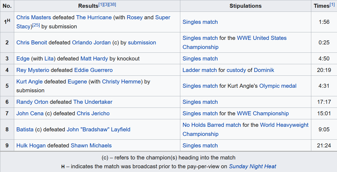Click the WWE Championship link

(263, 113)
